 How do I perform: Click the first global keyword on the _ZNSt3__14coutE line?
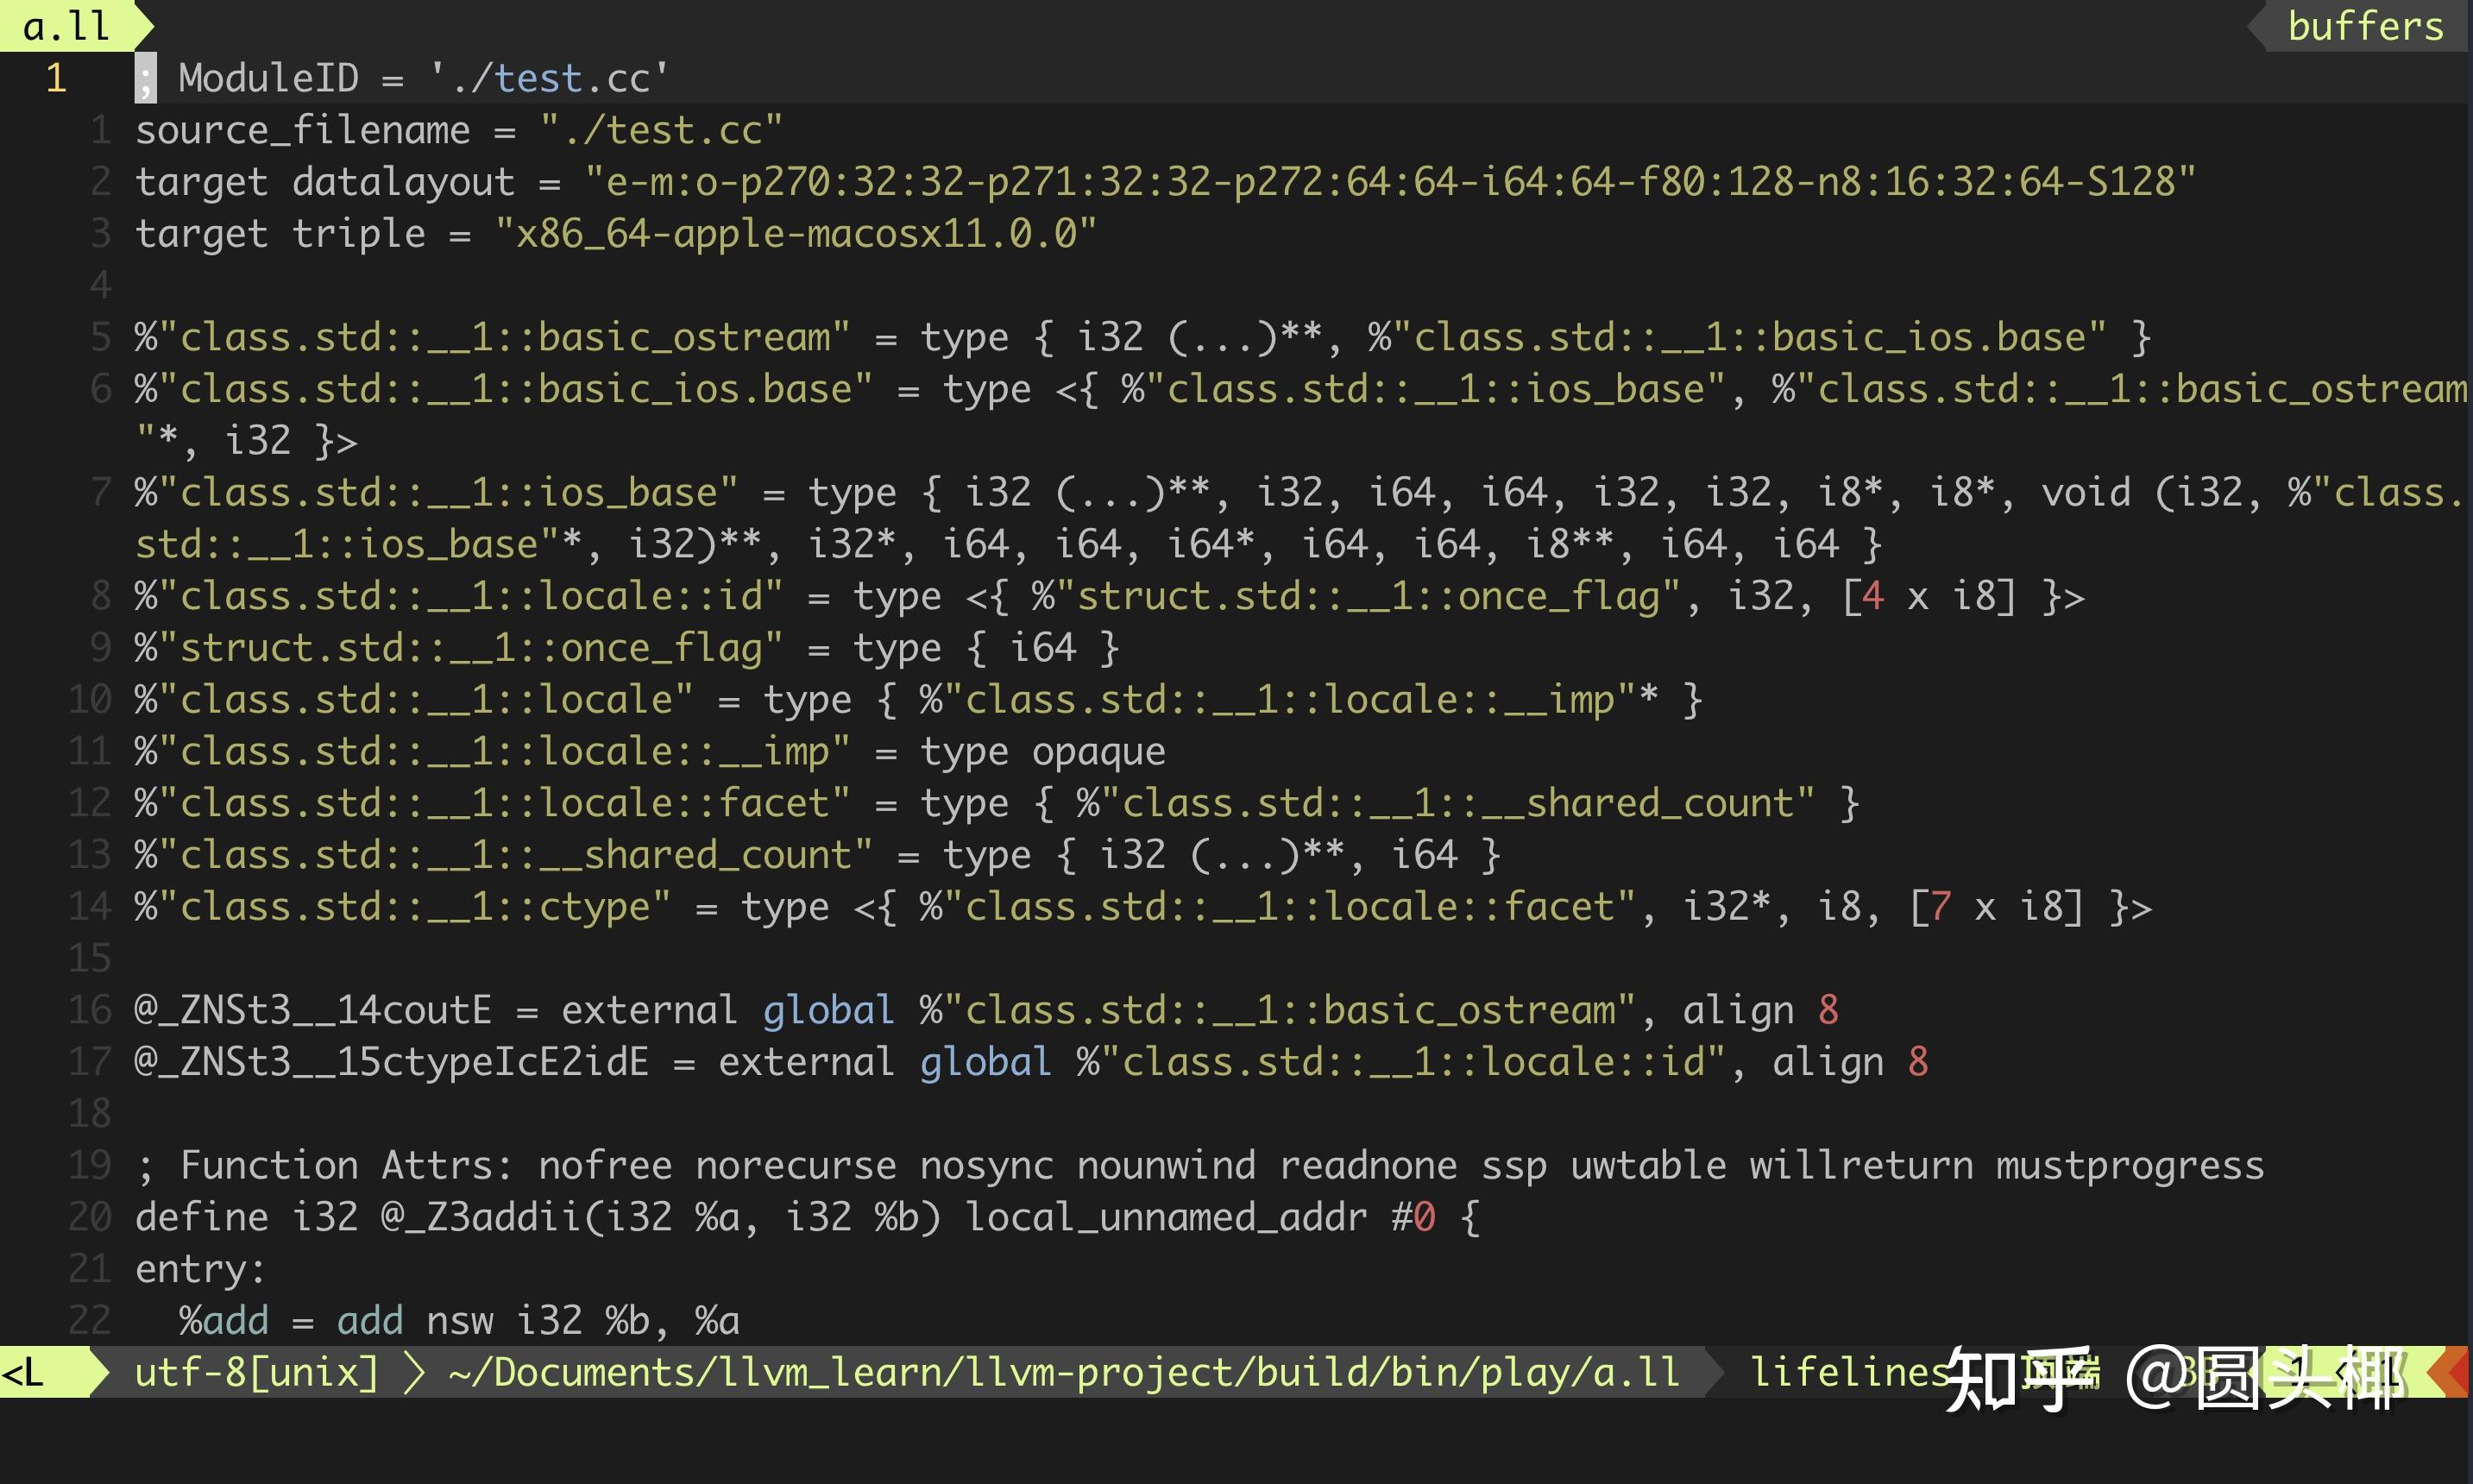[828, 1010]
